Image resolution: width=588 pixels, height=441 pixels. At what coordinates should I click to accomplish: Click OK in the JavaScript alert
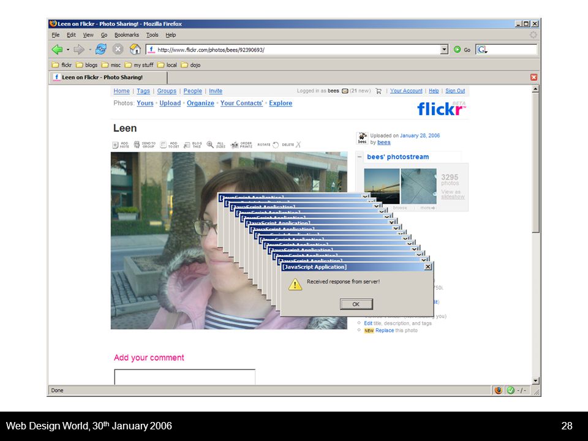356,304
